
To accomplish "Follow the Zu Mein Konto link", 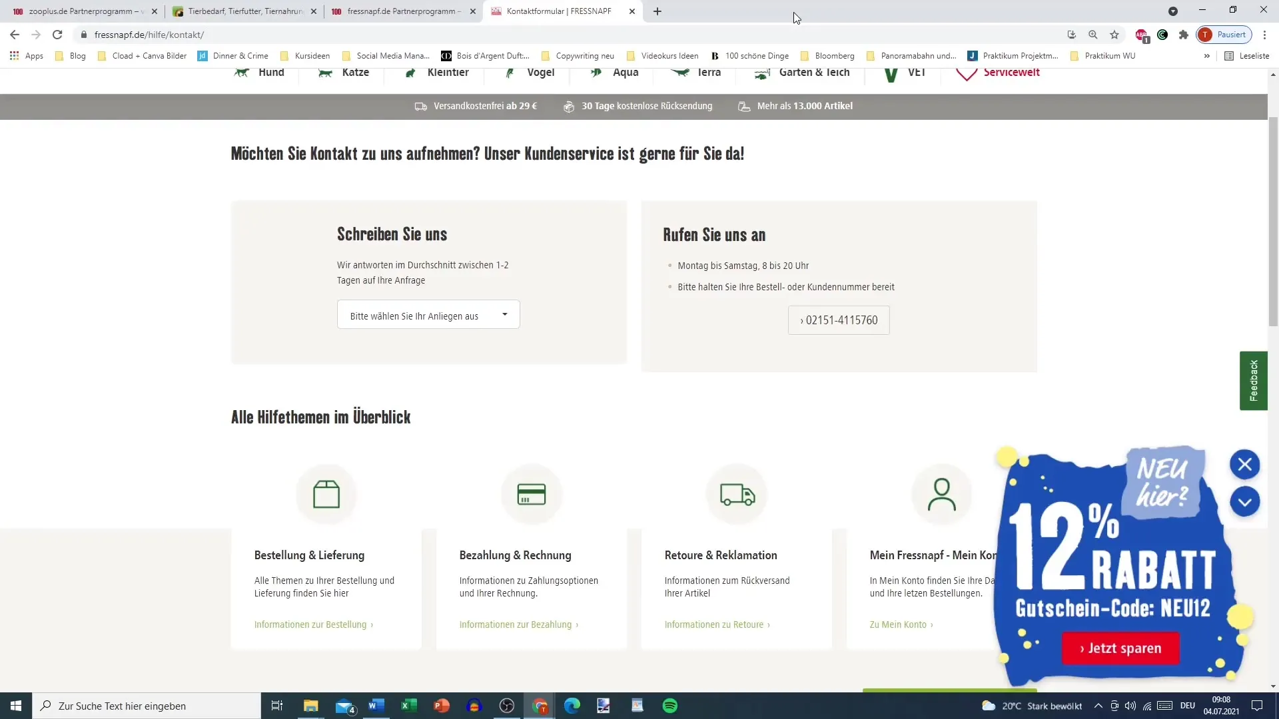I will coord(901,624).
